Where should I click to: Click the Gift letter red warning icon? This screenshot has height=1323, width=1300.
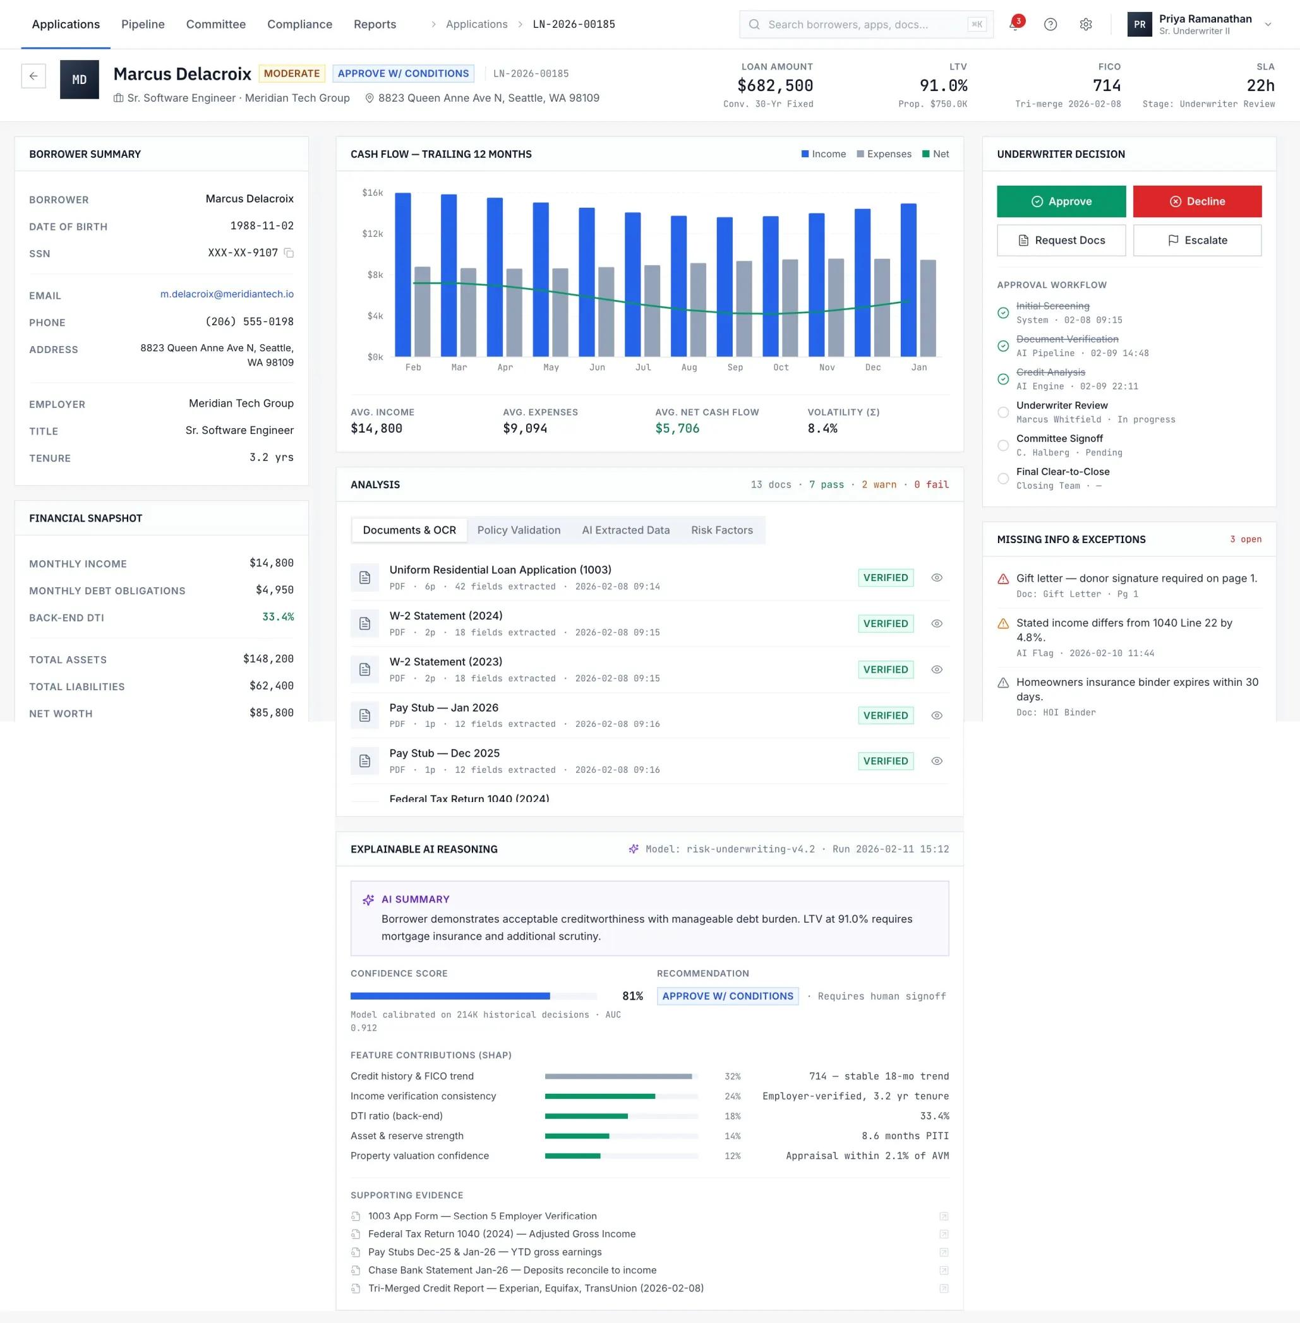point(1003,579)
